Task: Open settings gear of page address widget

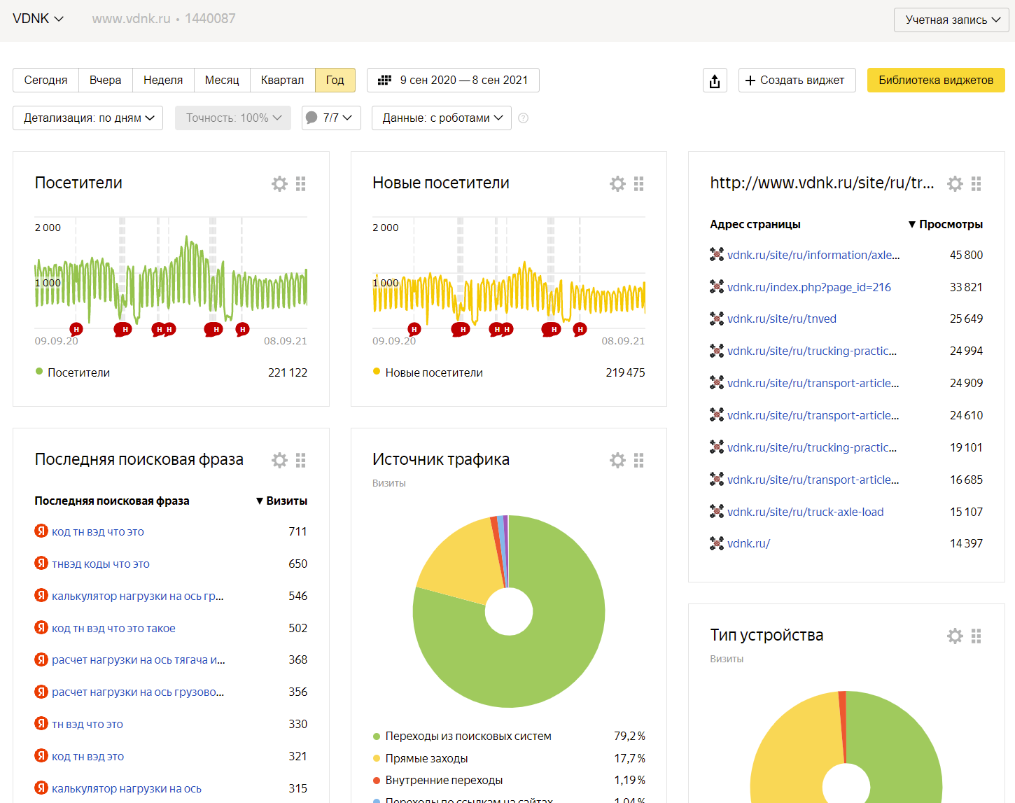Action: [x=955, y=183]
